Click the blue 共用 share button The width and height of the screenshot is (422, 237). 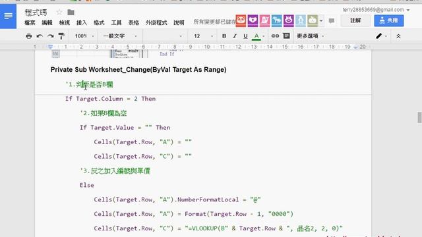pos(388,20)
